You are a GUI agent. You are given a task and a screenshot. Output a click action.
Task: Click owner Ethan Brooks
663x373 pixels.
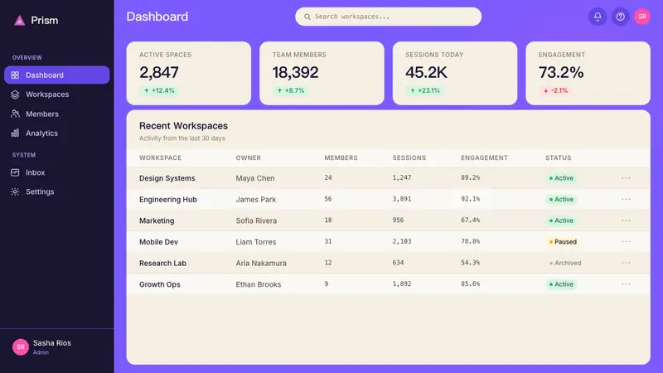point(259,284)
